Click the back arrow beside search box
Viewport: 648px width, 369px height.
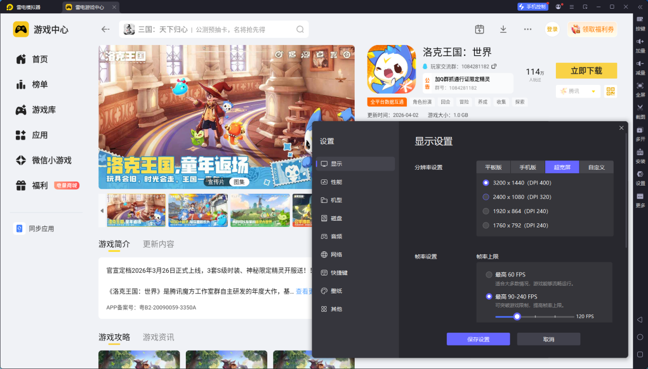(x=105, y=29)
